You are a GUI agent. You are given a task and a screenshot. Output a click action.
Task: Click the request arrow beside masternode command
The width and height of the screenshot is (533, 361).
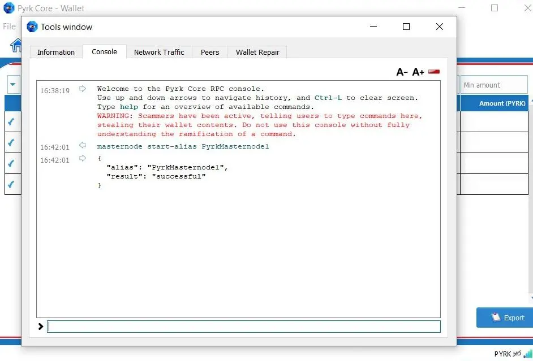pos(83,145)
